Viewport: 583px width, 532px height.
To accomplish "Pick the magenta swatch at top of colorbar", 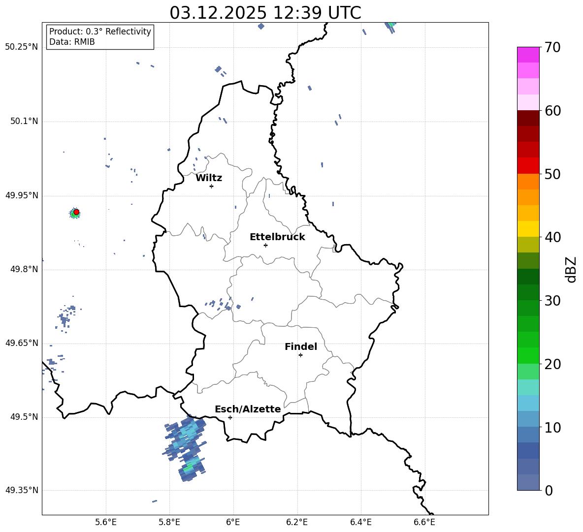I will click(528, 55).
